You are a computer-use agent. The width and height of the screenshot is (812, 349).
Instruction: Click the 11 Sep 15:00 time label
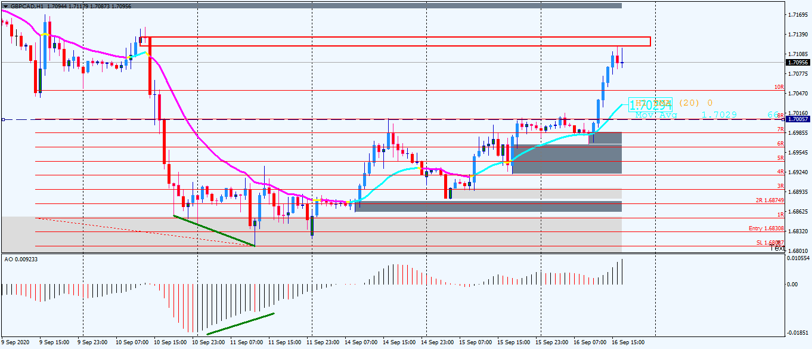pos(284,342)
